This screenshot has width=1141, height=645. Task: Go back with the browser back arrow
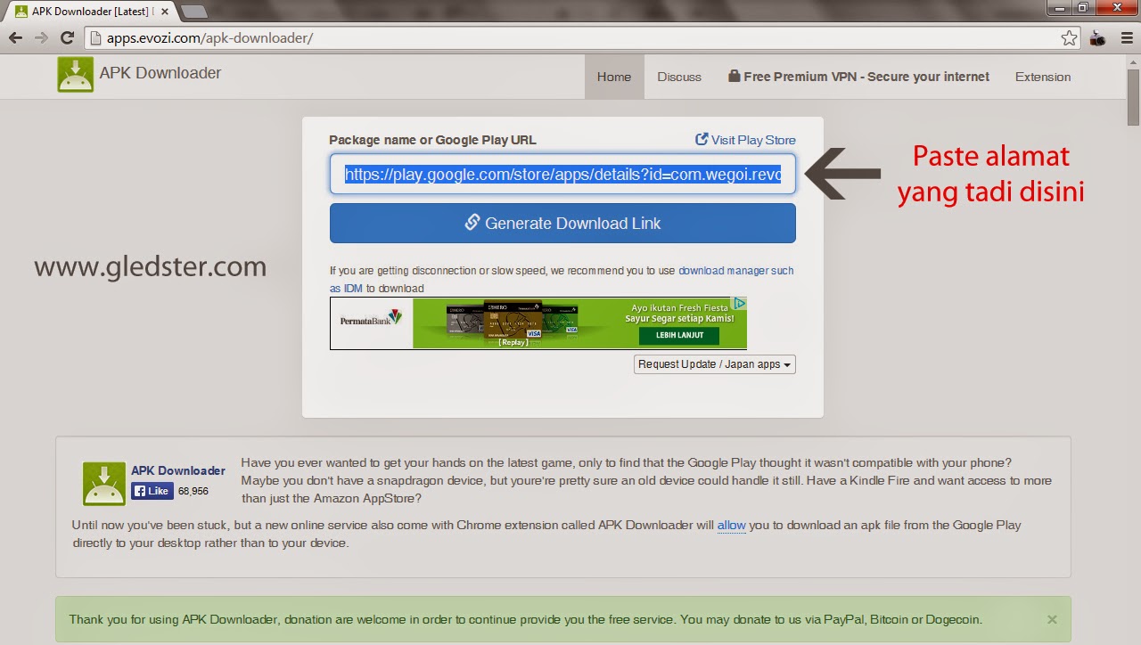coord(15,38)
